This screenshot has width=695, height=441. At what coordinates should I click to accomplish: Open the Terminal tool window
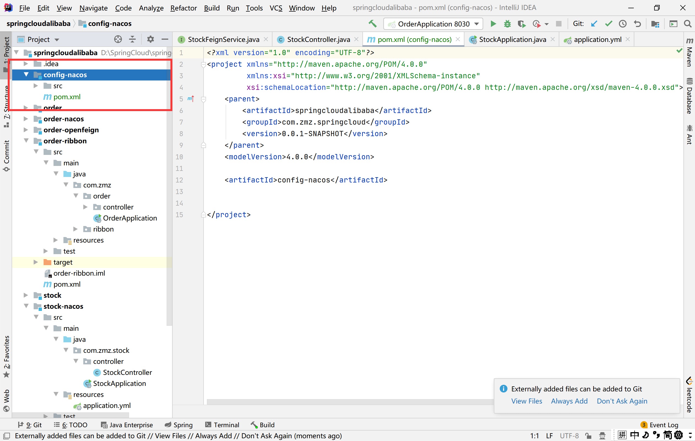click(222, 424)
